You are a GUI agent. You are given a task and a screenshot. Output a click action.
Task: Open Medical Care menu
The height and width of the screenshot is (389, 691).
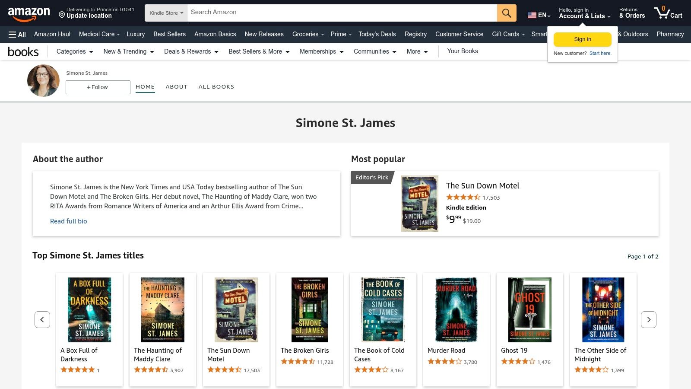99,34
